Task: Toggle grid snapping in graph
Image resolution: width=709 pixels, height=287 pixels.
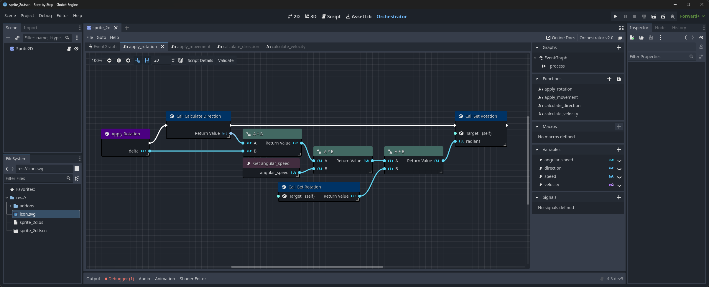Action: (147, 60)
